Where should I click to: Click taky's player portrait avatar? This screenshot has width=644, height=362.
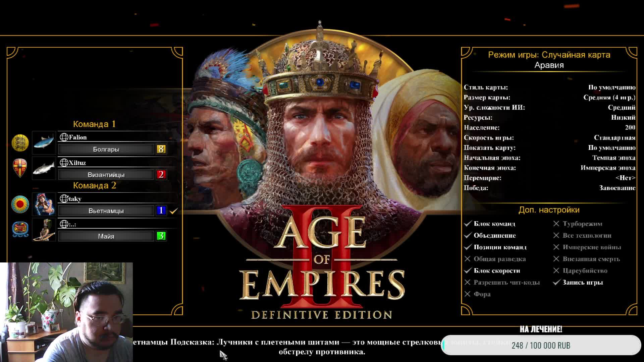[44, 204]
